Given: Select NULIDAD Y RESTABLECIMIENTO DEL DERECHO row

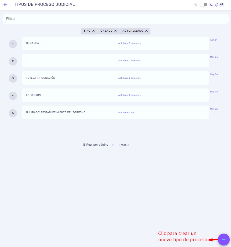Looking at the screenshot, I should [116, 112].
